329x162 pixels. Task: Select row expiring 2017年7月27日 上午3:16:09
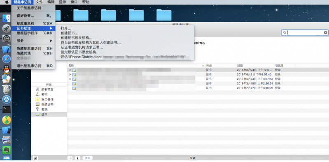(x=198, y=88)
